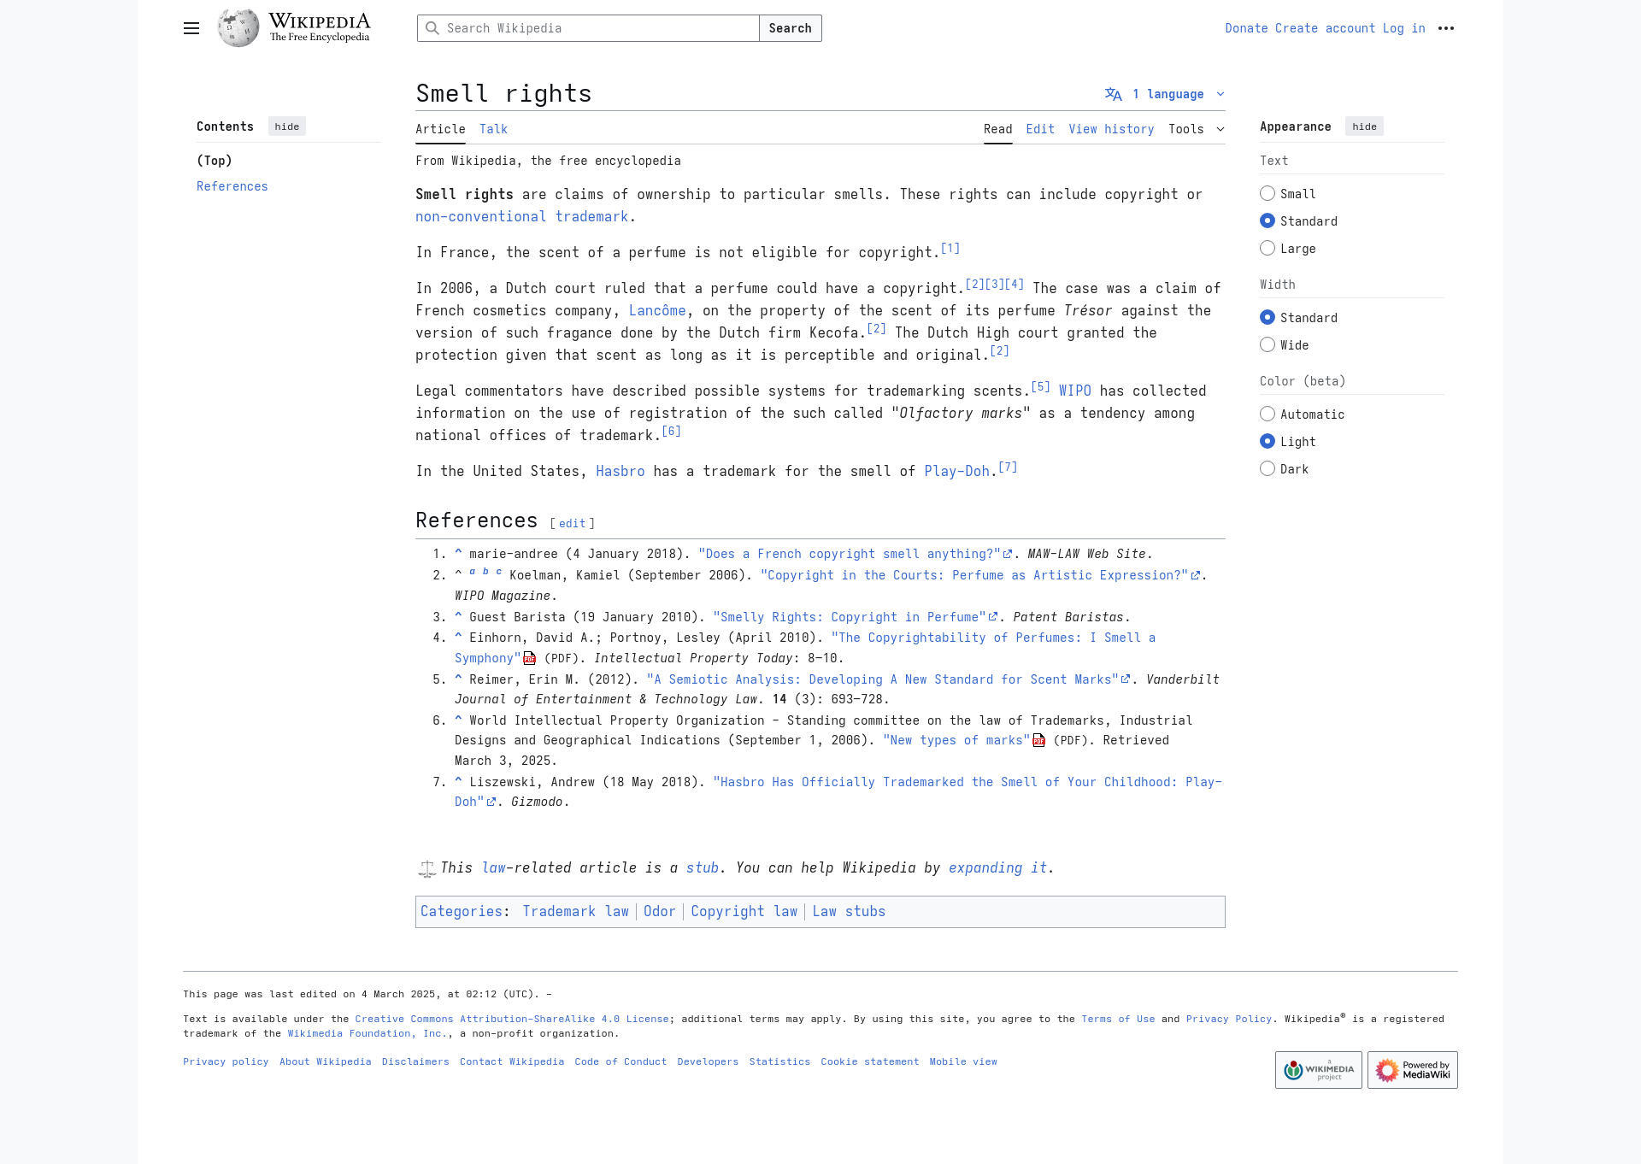This screenshot has height=1164, width=1641.
Task: Jump back via caret of reference 3
Action: (x=458, y=616)
